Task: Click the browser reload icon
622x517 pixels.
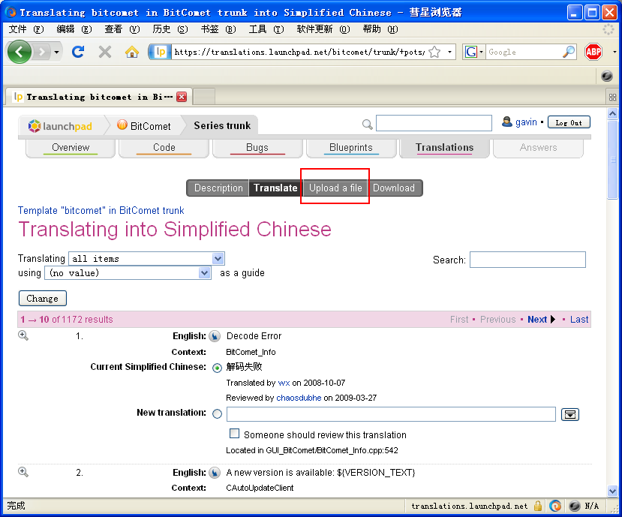Action: point(77,52)
